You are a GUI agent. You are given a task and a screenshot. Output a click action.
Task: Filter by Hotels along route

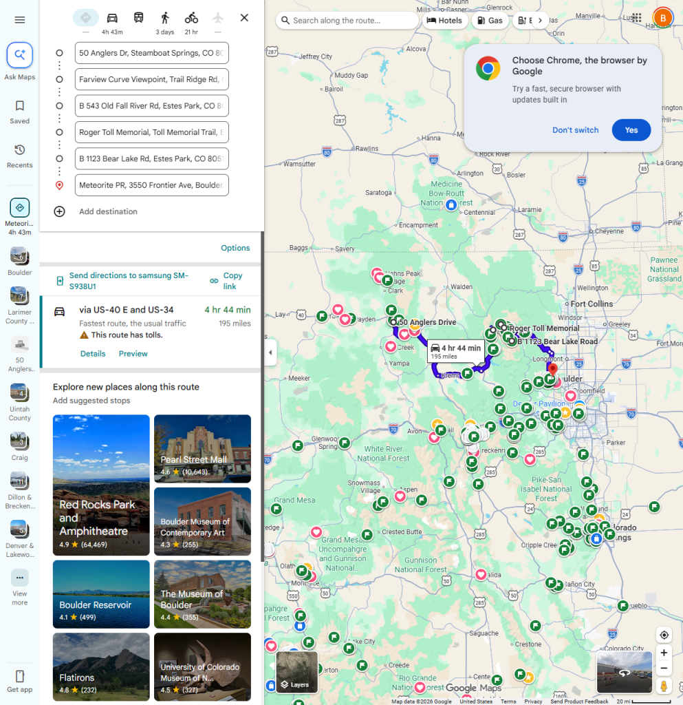pyautogui.click(x=444, y=20)
